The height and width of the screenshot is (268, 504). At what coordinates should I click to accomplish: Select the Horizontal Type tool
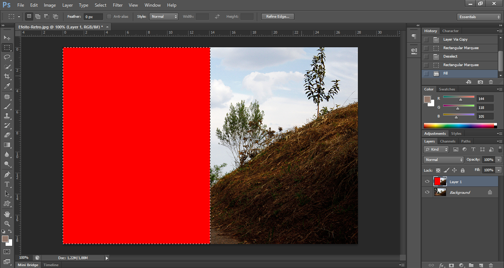coord(7,184)
